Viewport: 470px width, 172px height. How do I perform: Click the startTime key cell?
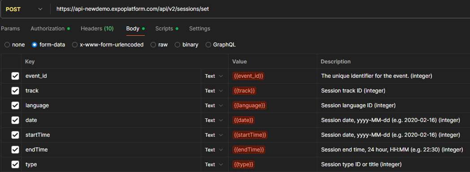[x=111, y=135]
